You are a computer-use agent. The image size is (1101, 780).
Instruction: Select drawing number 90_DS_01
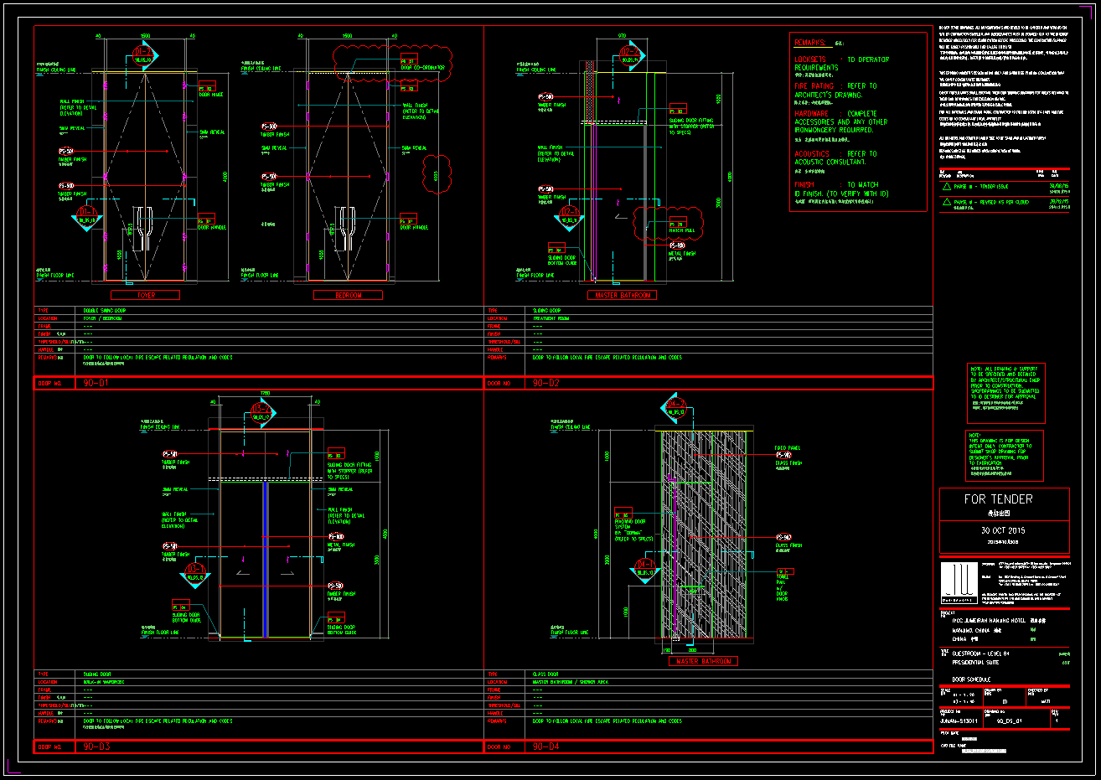click(x=1011, y=720)
